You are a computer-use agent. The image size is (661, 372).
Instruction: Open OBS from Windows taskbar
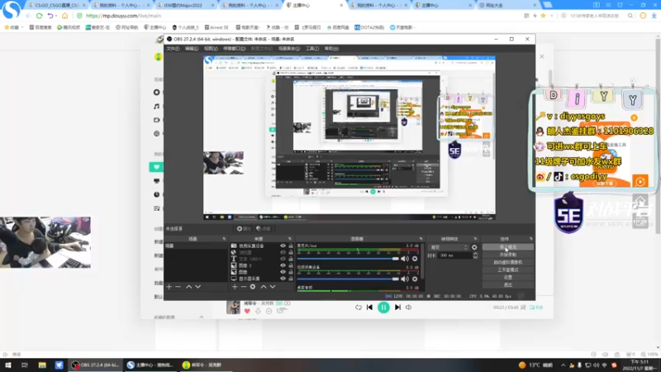96,365
